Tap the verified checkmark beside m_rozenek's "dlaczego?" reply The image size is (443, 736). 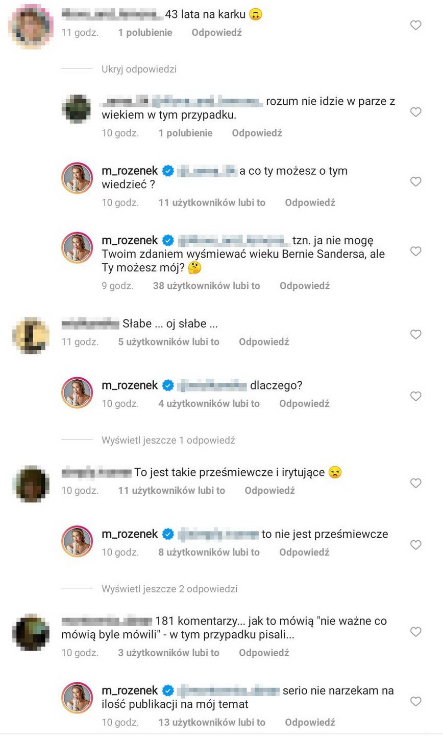tap(167, 386)
